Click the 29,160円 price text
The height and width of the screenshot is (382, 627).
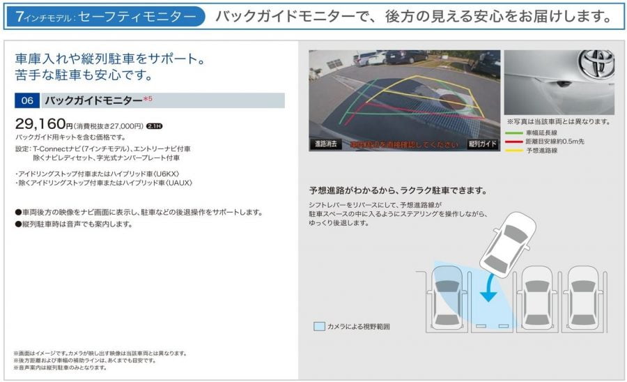43,125
